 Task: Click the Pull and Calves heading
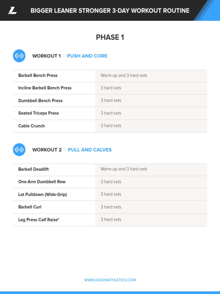[90, 150]
